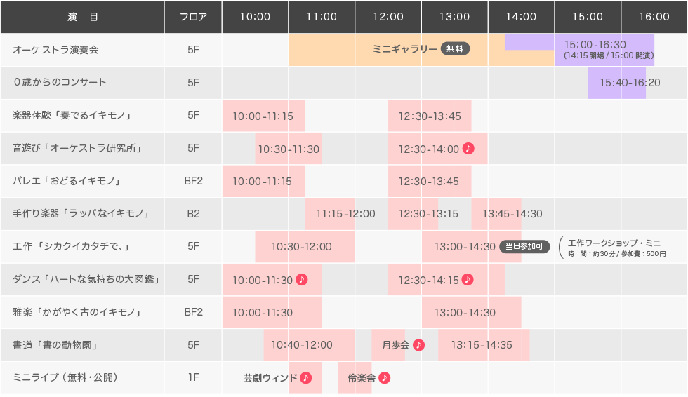Select the music note icon next to 月歩会
This screenshot has width=688, height=397.
click(418, 345)
